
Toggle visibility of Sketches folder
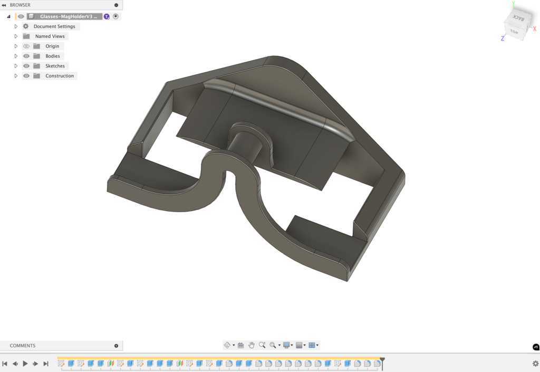26,66
